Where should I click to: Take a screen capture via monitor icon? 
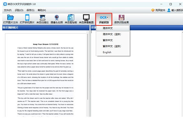[x=86, y=17]
